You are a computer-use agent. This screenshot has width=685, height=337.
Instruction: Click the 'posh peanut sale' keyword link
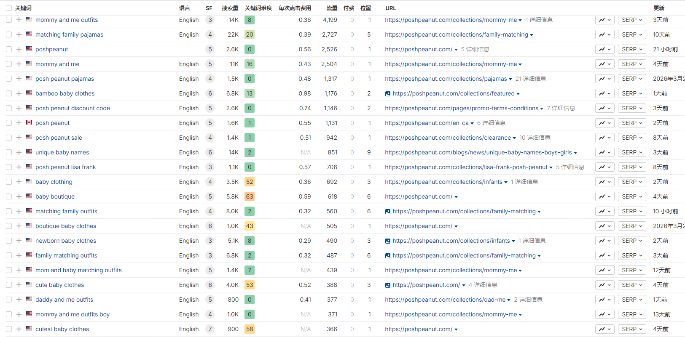pyautogui.click(x=59, y=138)
